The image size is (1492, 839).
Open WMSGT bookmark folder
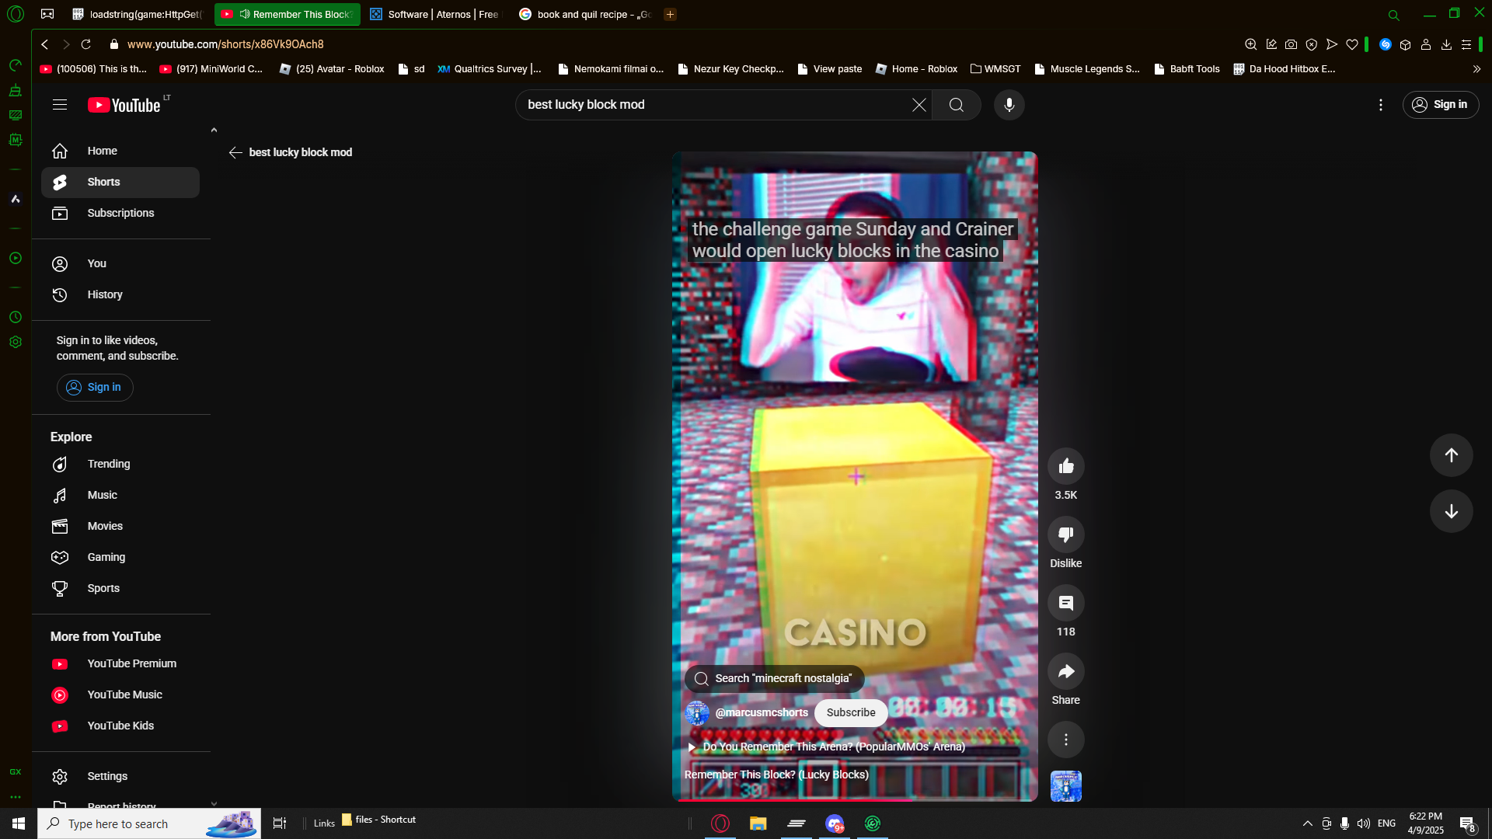tap(995, 69)
